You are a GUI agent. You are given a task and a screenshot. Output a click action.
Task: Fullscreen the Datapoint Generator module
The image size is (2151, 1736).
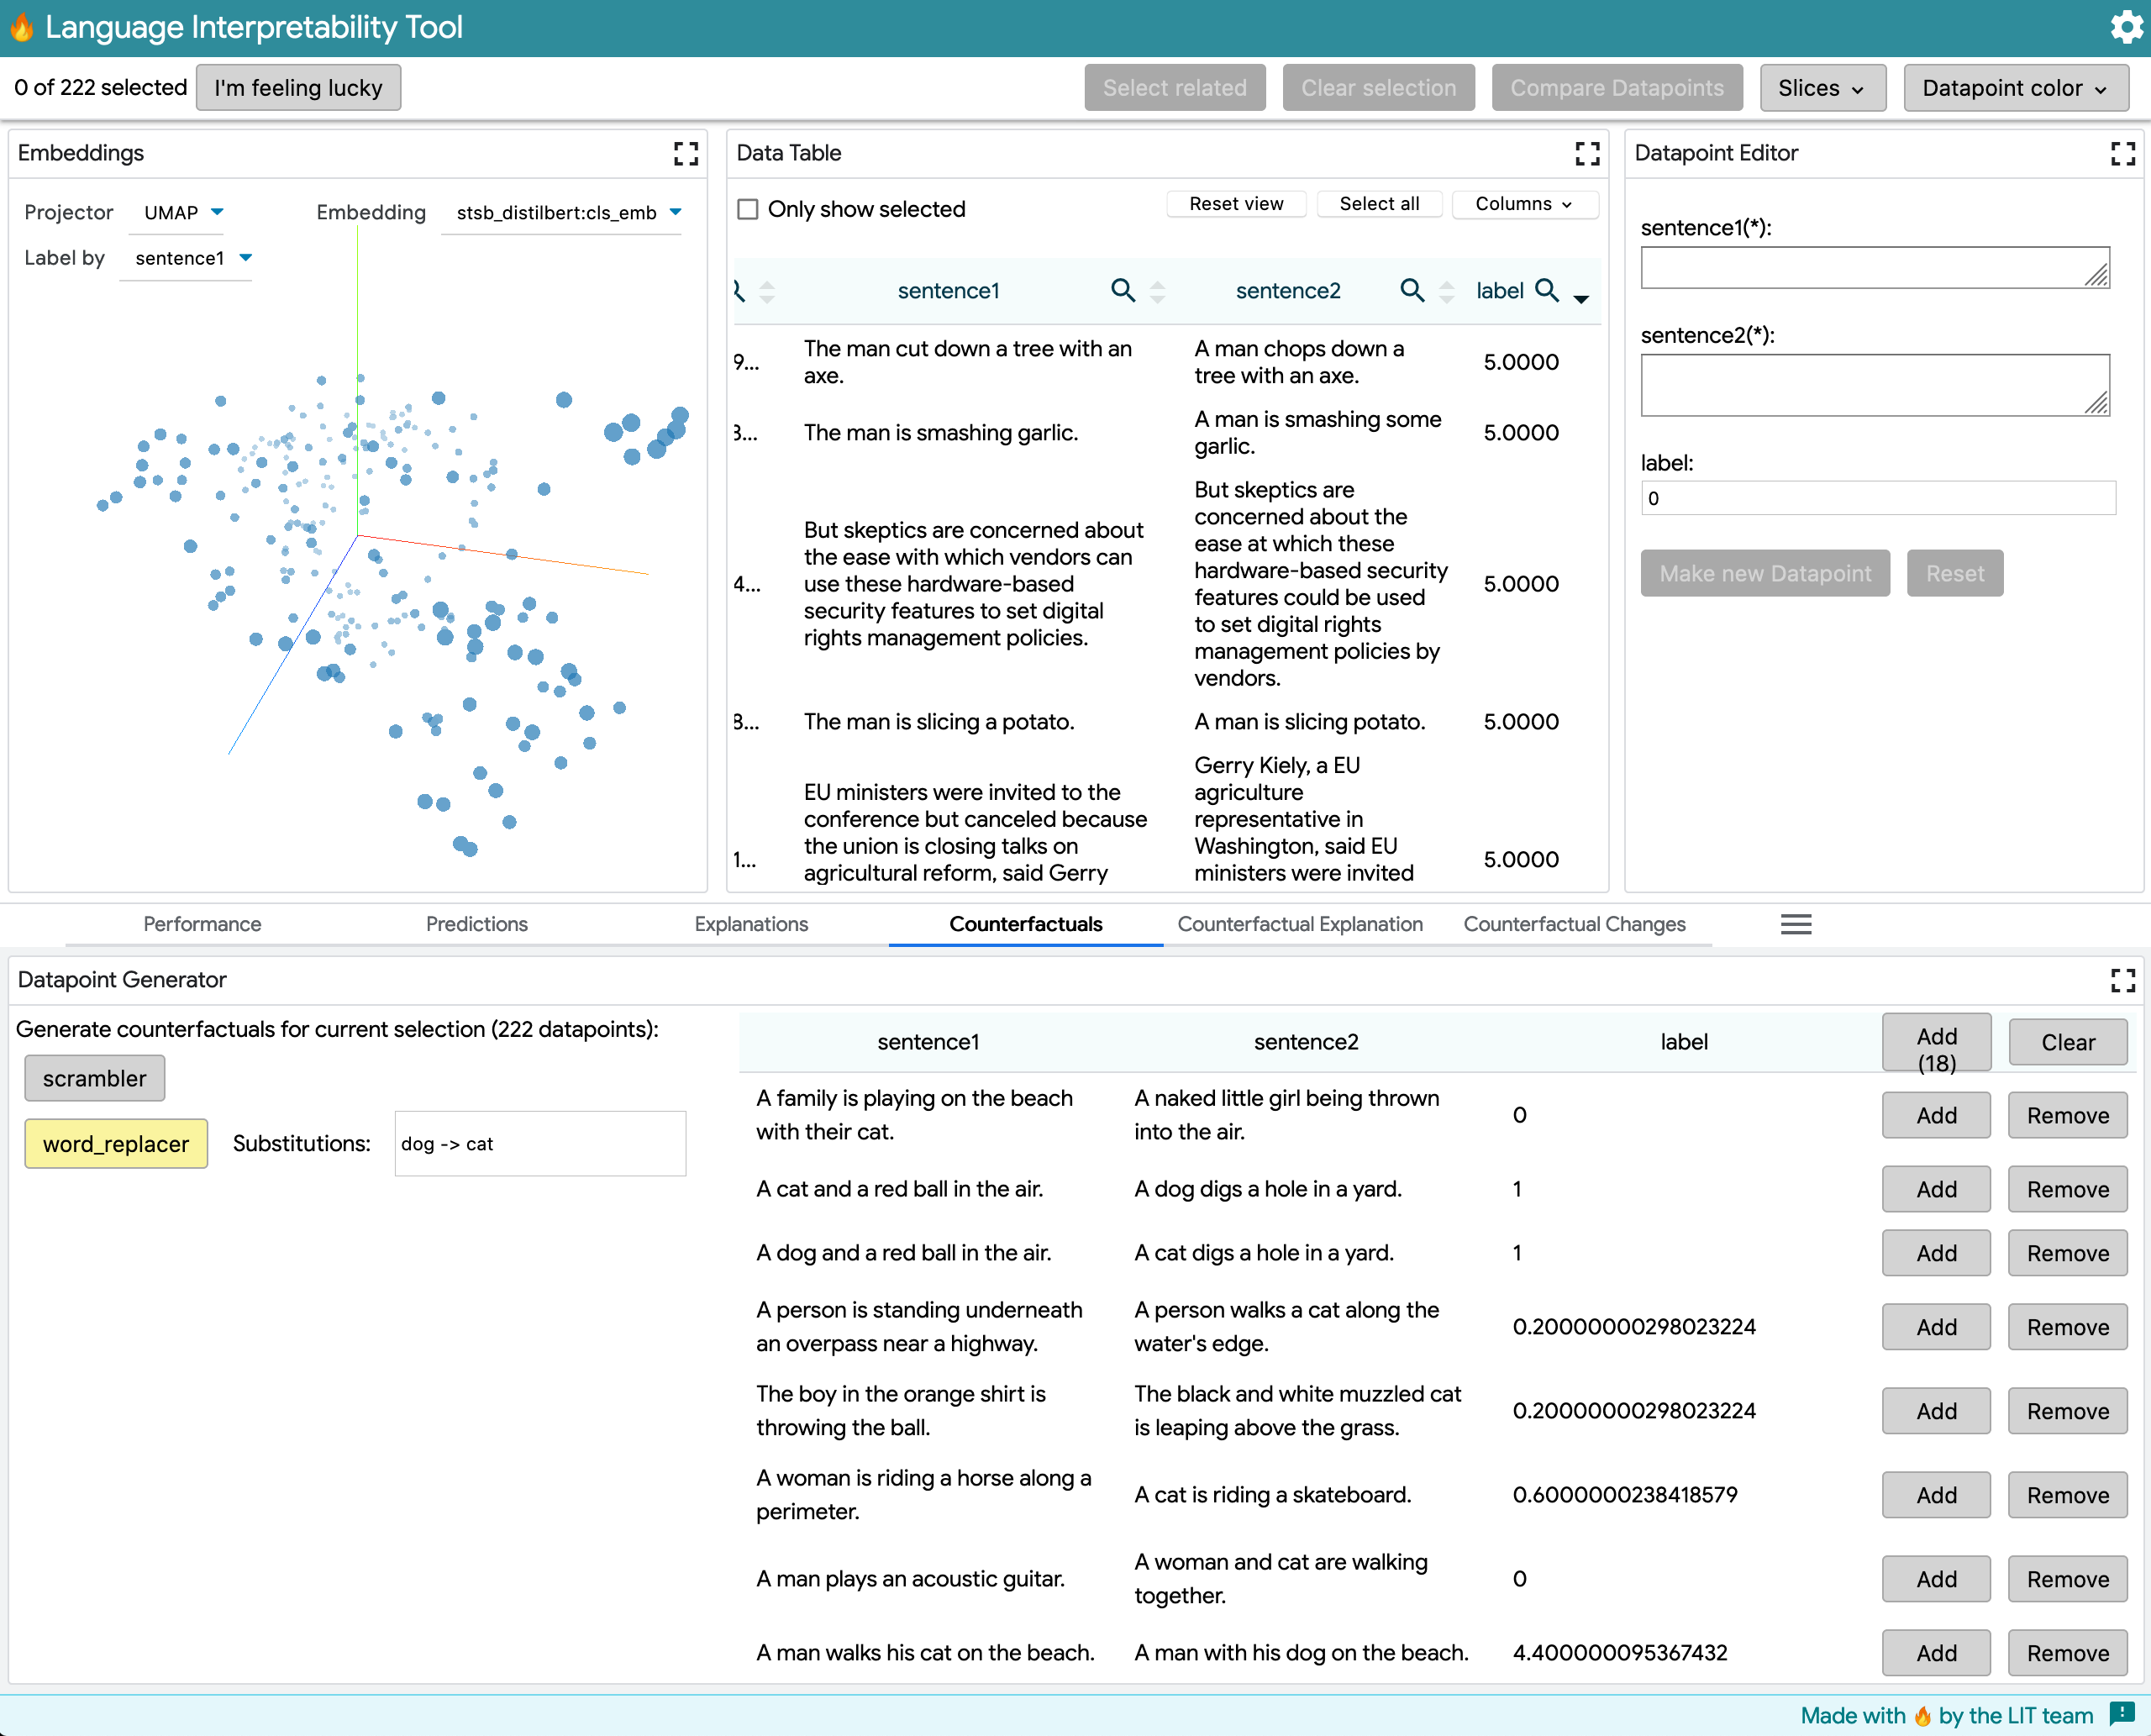click(2122, 980)
